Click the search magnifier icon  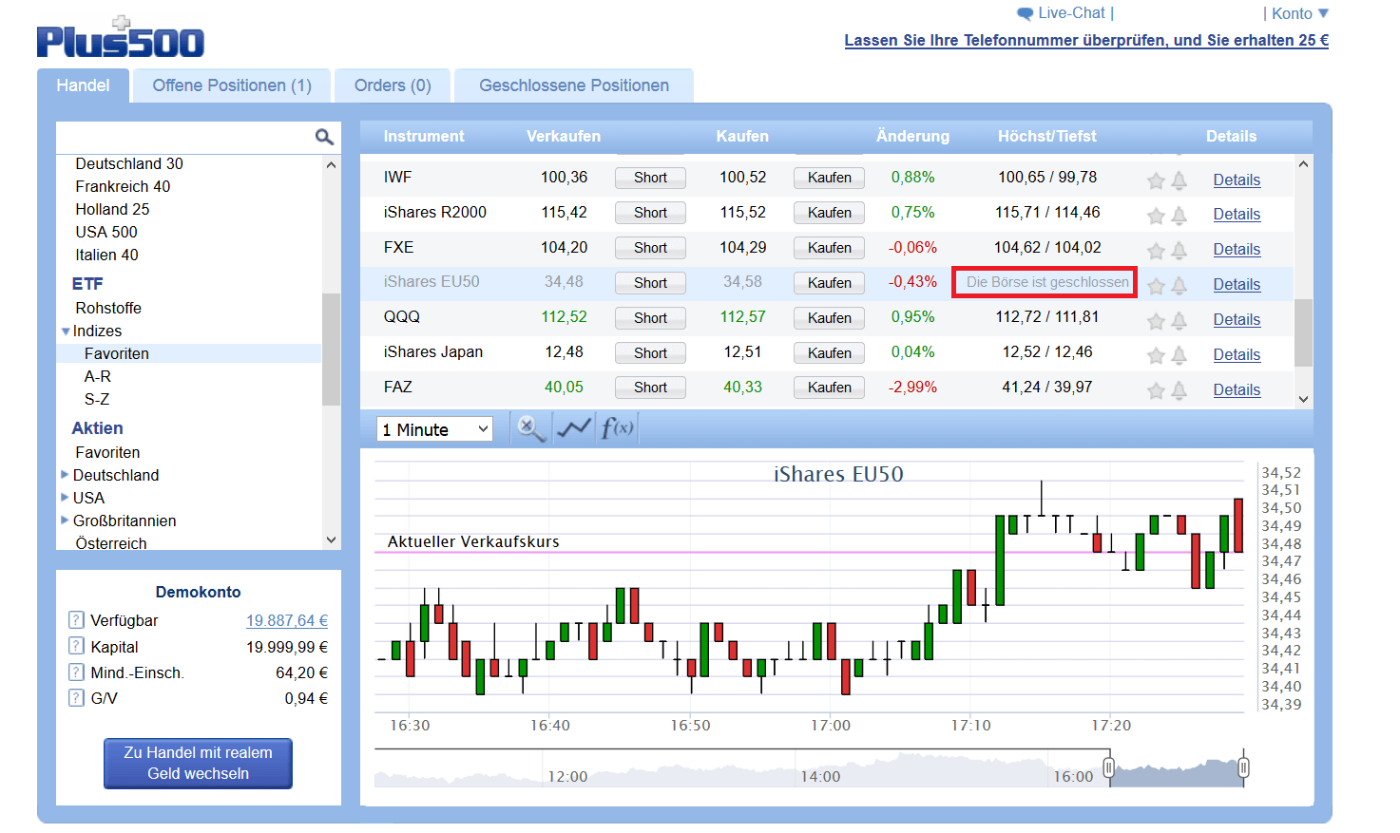(x=324, y=137)
